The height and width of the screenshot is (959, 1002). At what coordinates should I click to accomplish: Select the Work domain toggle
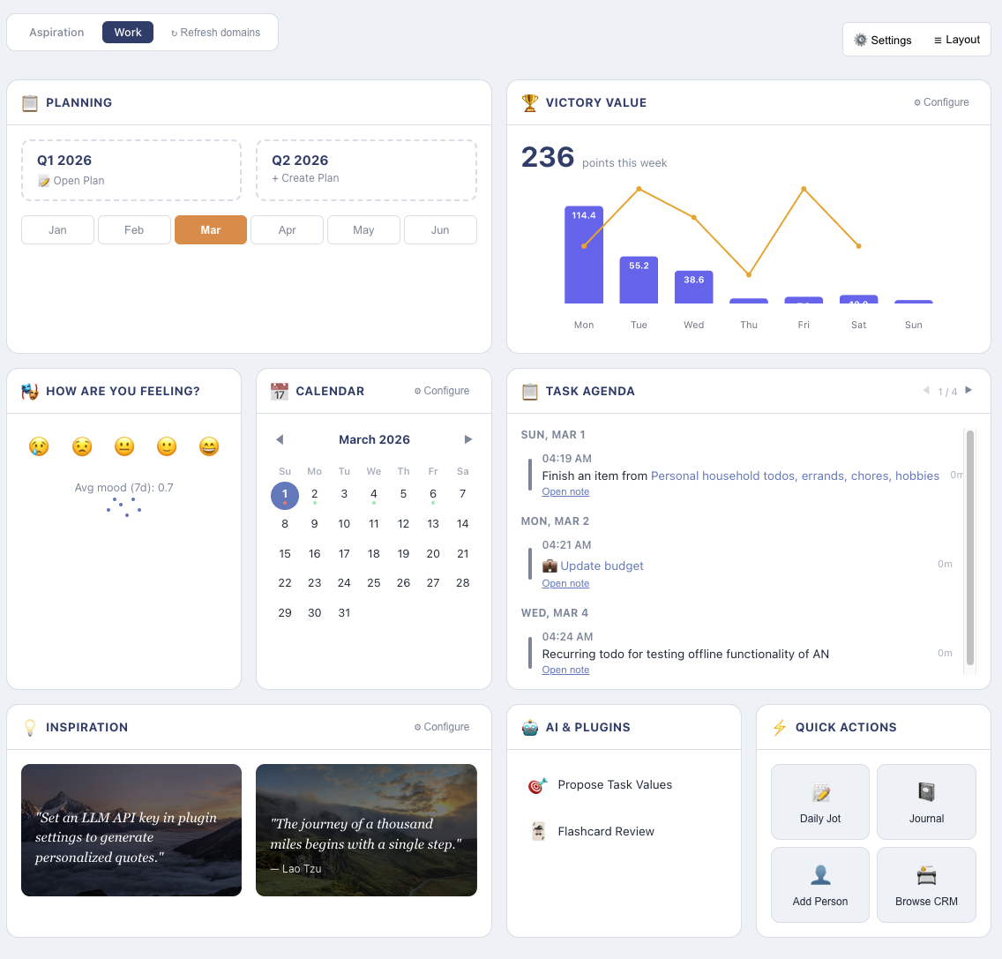128,33
